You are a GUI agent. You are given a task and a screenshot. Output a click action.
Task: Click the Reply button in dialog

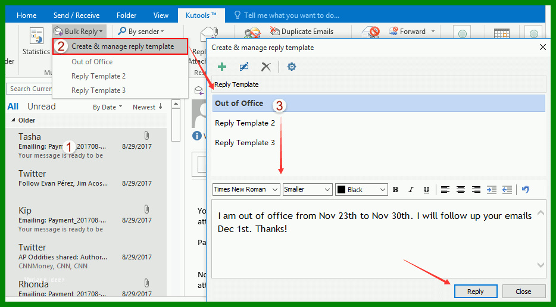click(476, 292)
